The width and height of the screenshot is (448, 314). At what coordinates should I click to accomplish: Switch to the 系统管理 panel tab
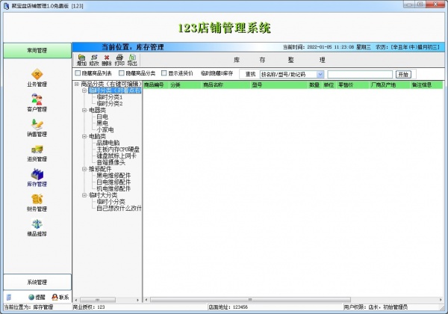(37, 282)
